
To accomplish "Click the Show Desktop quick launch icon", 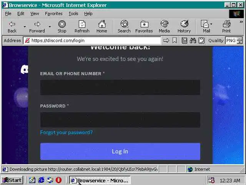I will pyautogui.click(x=32, y=180).
